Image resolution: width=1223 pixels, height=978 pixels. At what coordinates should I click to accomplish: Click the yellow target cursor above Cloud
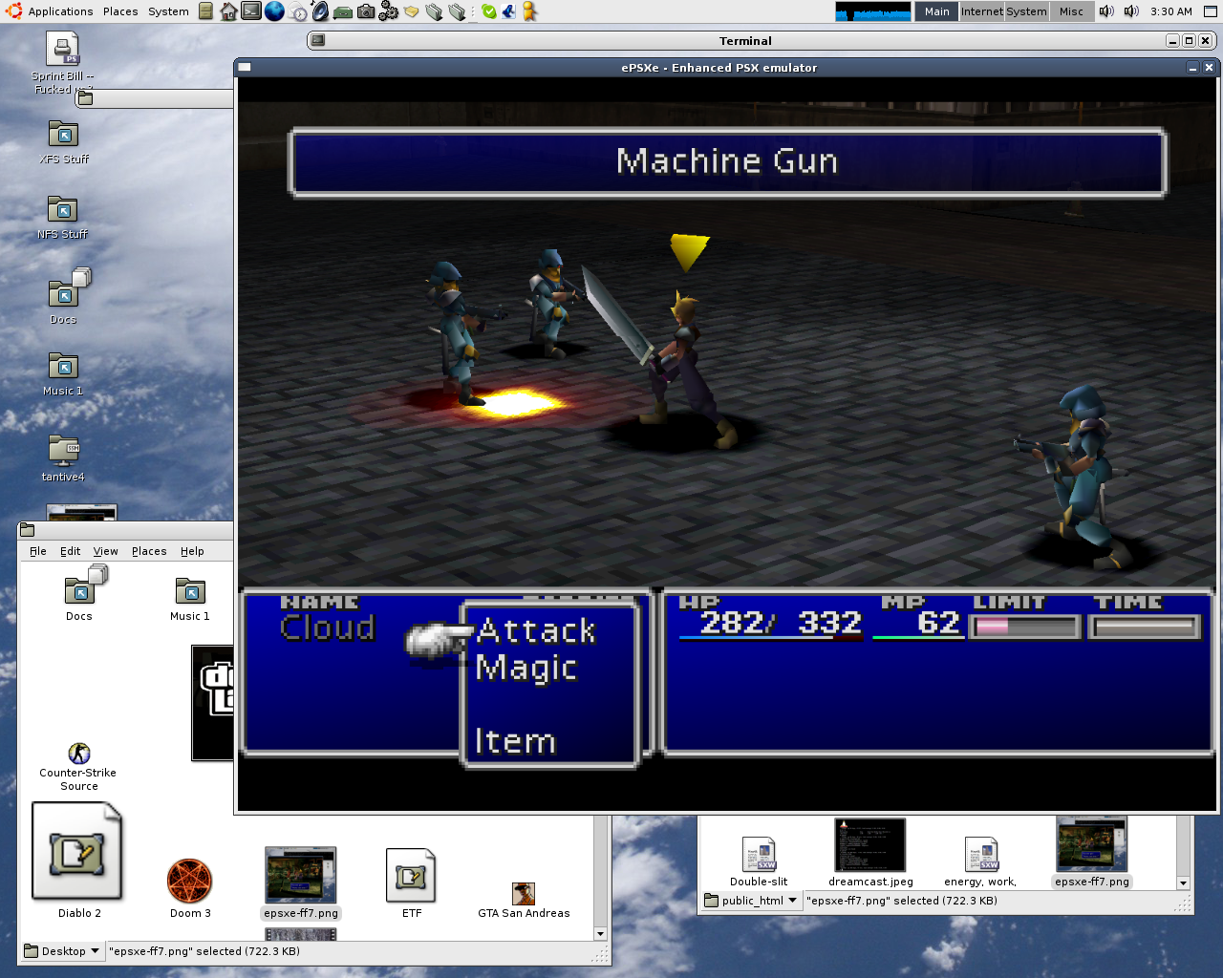tap(689, 252)
